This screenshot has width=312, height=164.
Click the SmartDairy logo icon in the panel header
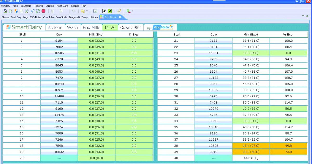coord(9,27)
